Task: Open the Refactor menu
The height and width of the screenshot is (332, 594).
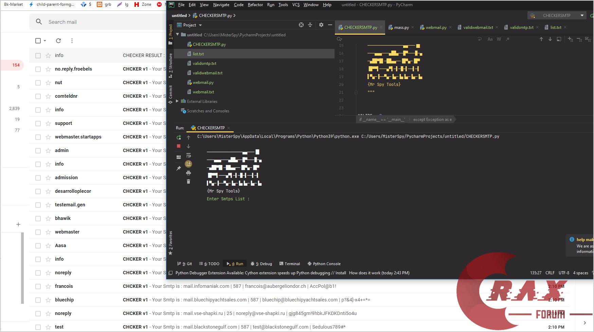Action: pos(255,5)
